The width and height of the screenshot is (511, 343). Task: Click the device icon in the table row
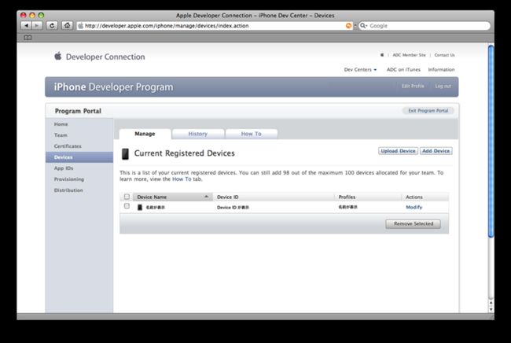pos(140,208)
